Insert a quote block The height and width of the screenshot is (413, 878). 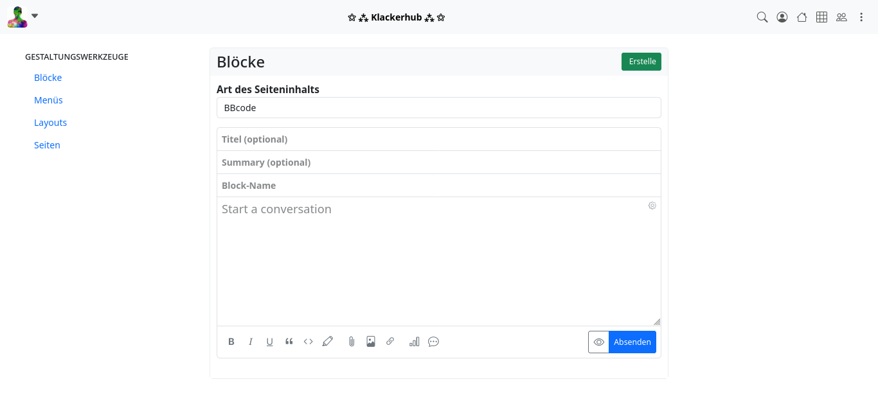point(289,342)
